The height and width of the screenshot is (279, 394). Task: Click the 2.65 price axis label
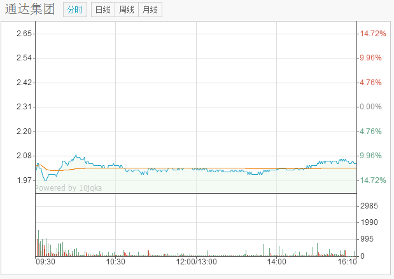[24, 34]
